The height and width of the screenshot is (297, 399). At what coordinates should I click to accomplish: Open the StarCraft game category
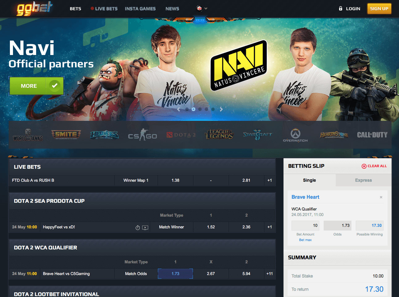click(258, 135)
